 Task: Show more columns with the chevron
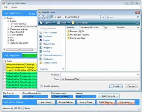(x=138, y=28)
